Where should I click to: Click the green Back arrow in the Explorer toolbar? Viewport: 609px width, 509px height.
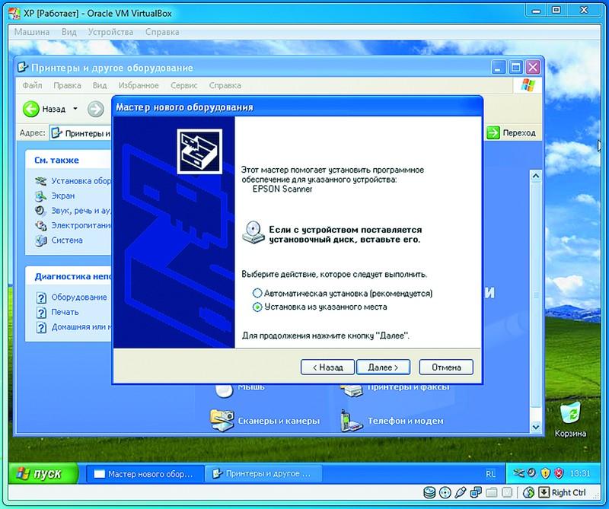tap(31, 109)
